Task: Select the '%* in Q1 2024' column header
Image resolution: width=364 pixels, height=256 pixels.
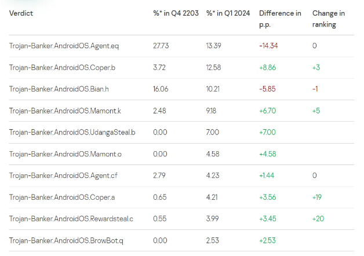Action: click(227, 13)
